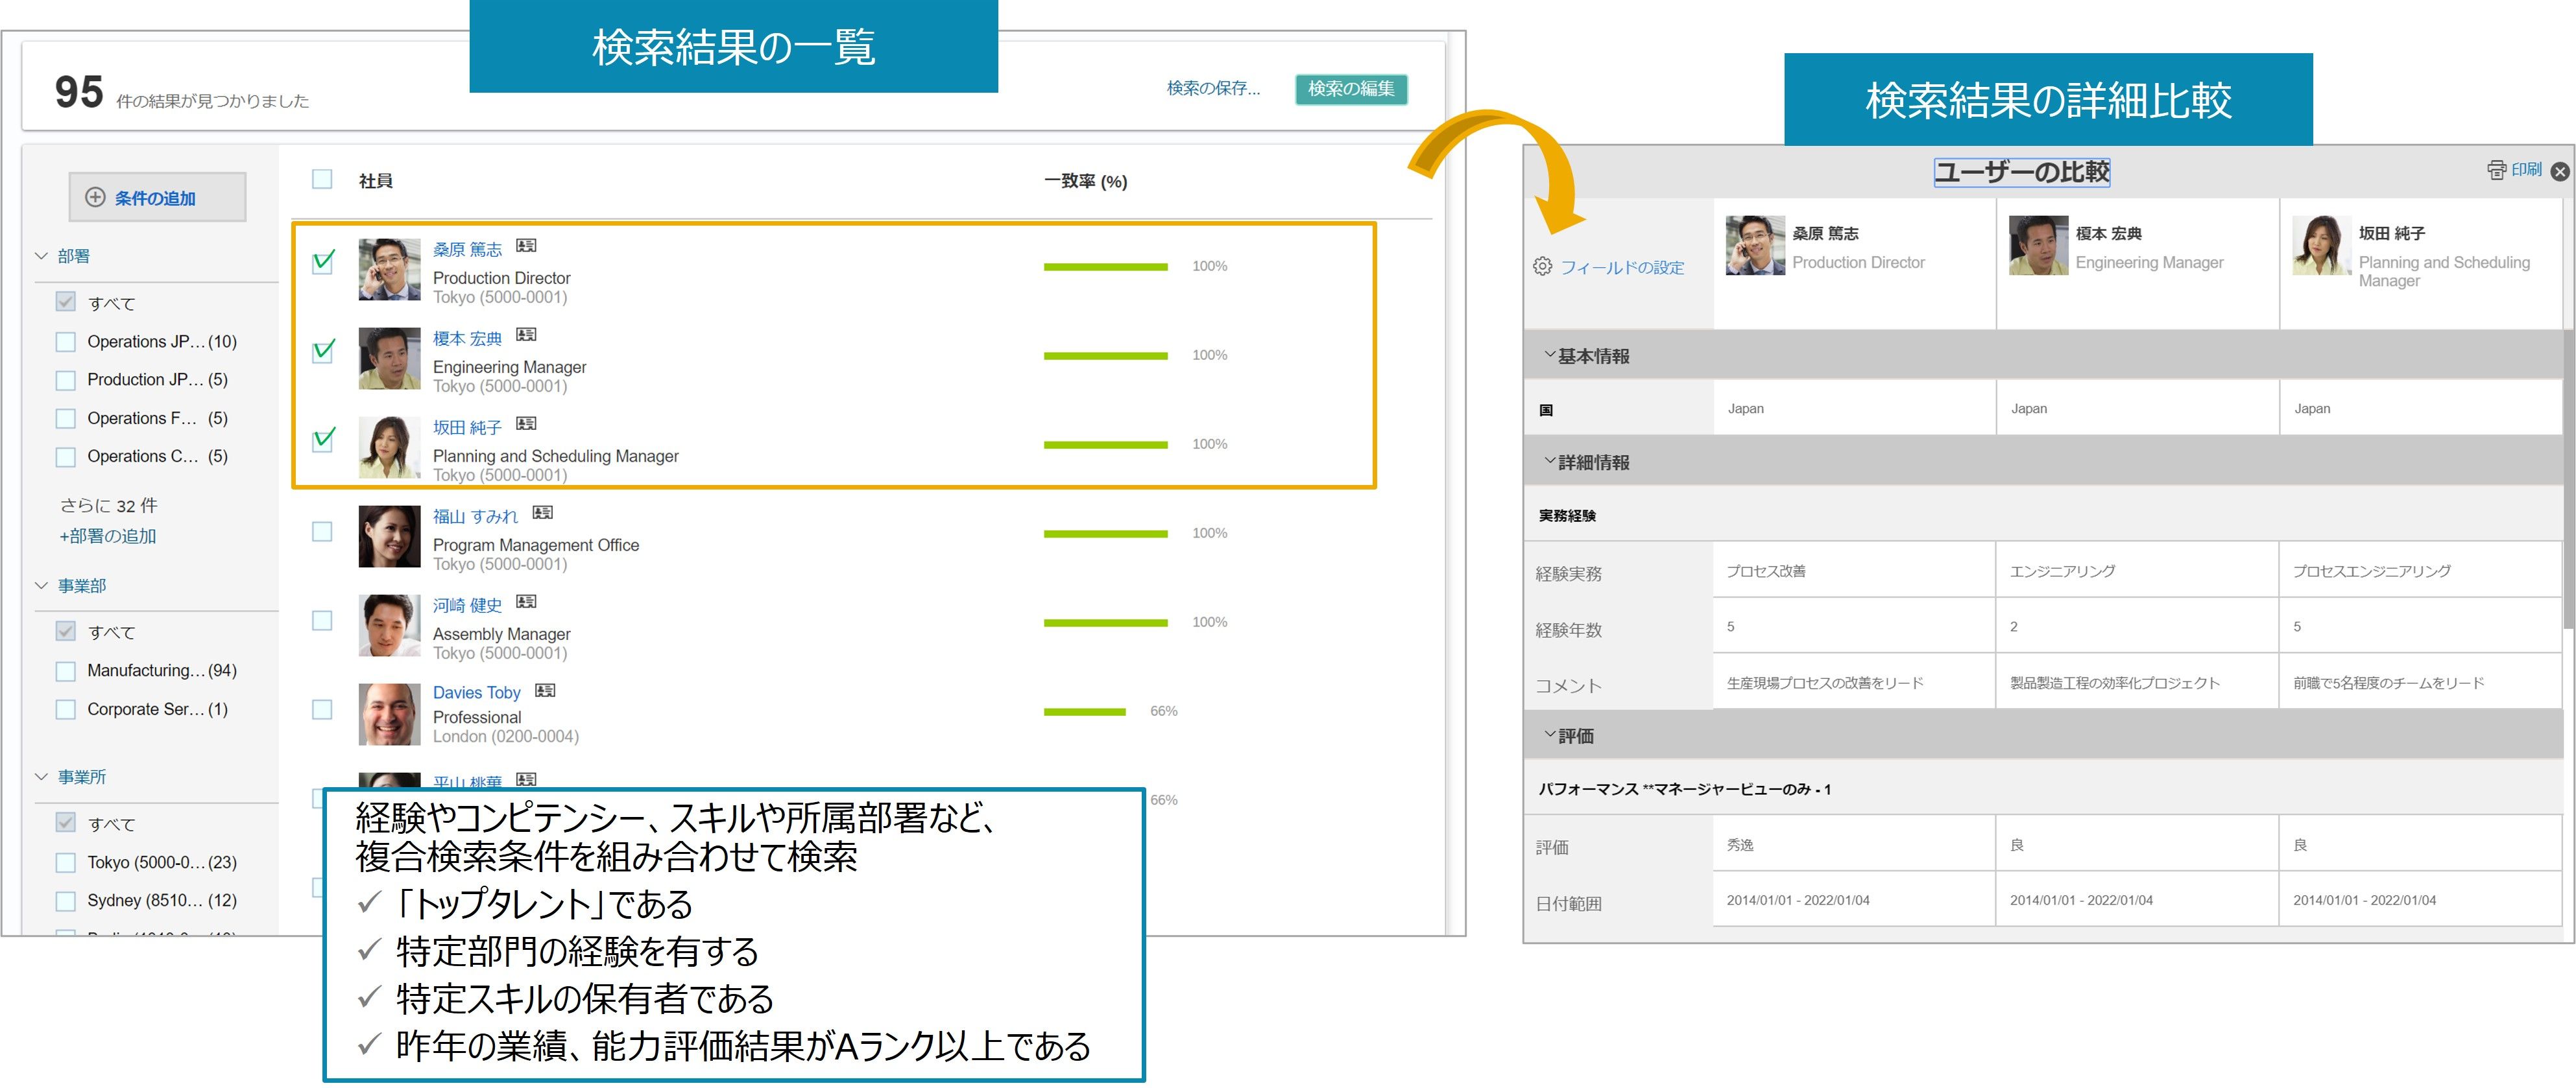Check the Operations F… (5) filter
Screen dimensions: 2576x1088
[x=66, y=419]
